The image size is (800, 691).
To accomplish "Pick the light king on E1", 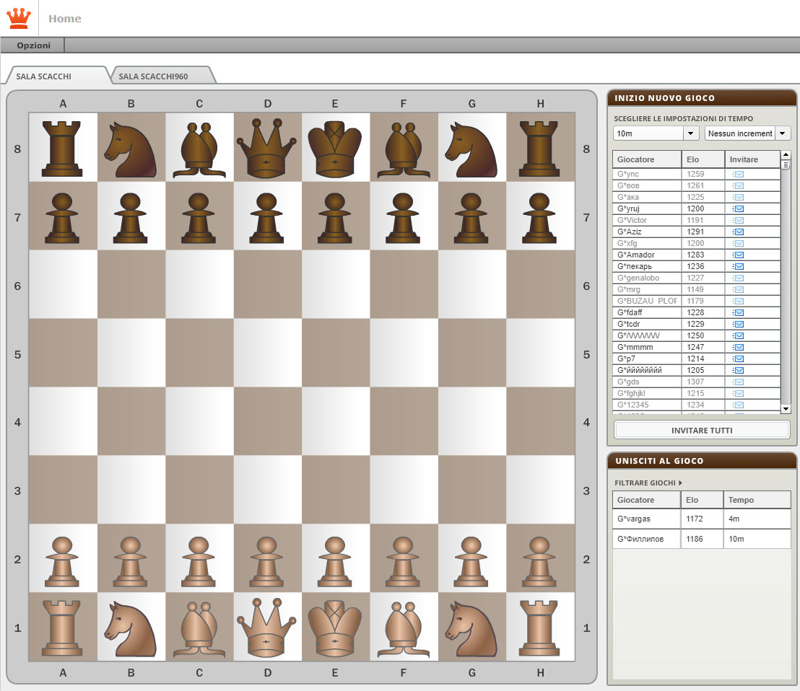I will point(335,628).
